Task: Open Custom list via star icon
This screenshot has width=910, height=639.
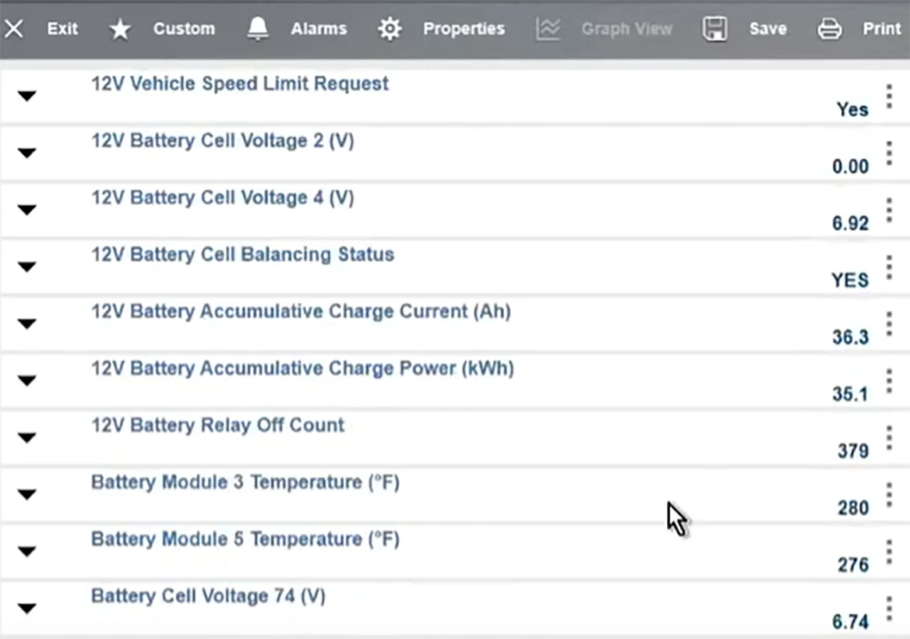Action: (x=120, y=30)
